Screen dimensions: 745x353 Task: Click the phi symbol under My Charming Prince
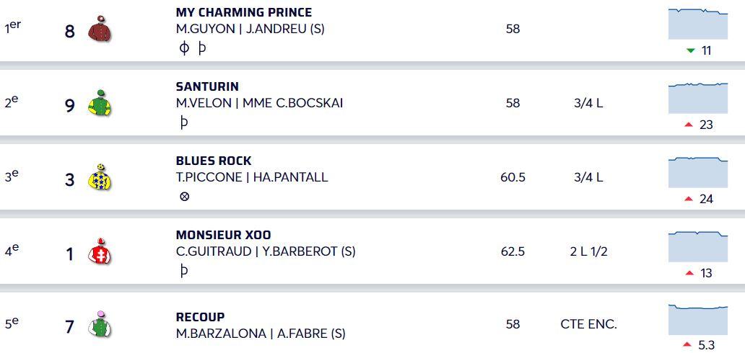coord(184,48)
